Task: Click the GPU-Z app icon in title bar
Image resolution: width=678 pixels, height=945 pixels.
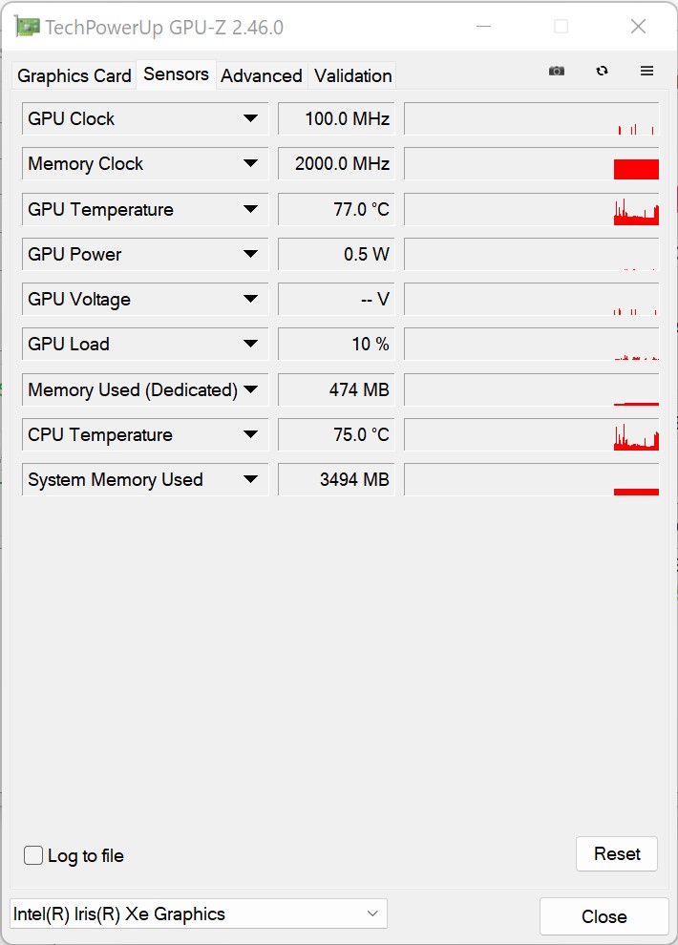Action: click(29, 27)
